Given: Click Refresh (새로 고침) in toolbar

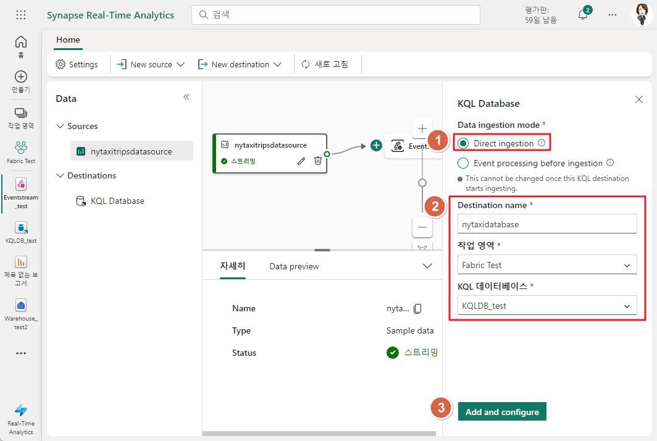Looking at the screenshot, I should pos(325,64).
